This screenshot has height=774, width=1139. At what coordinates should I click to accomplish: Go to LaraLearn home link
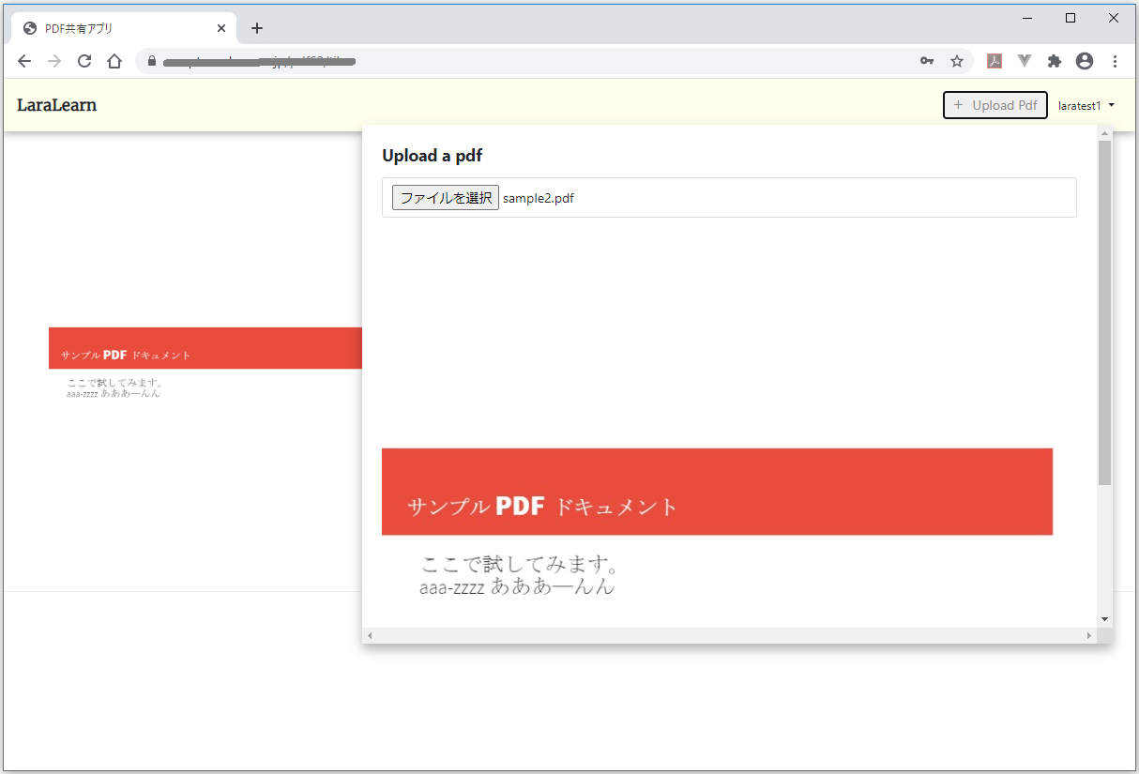tap(56, 105)
